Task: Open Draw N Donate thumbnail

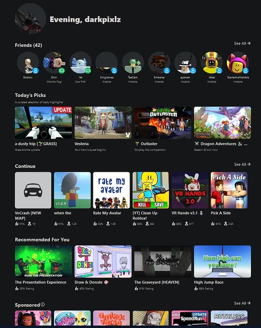Action: 103,262
